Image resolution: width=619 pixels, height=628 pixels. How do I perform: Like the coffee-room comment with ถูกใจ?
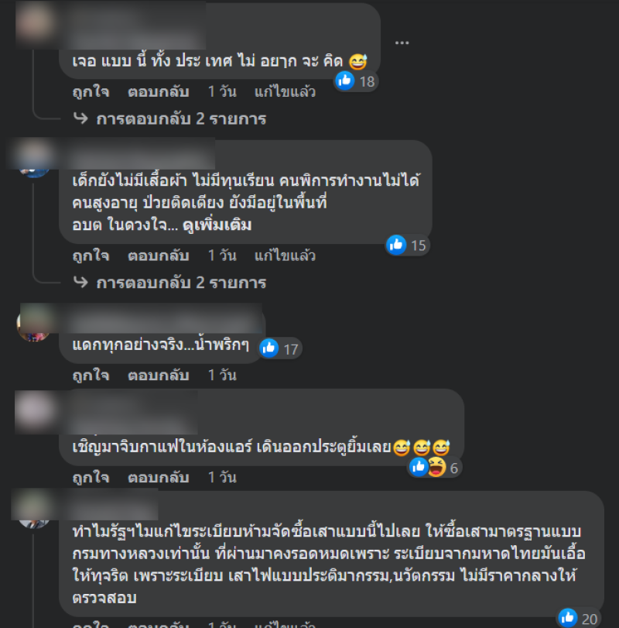point(91,478)
